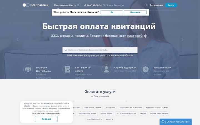Accept cookies with the Хорошо button
The width and height of the screenshot is (200, 125).
[46, 119]
